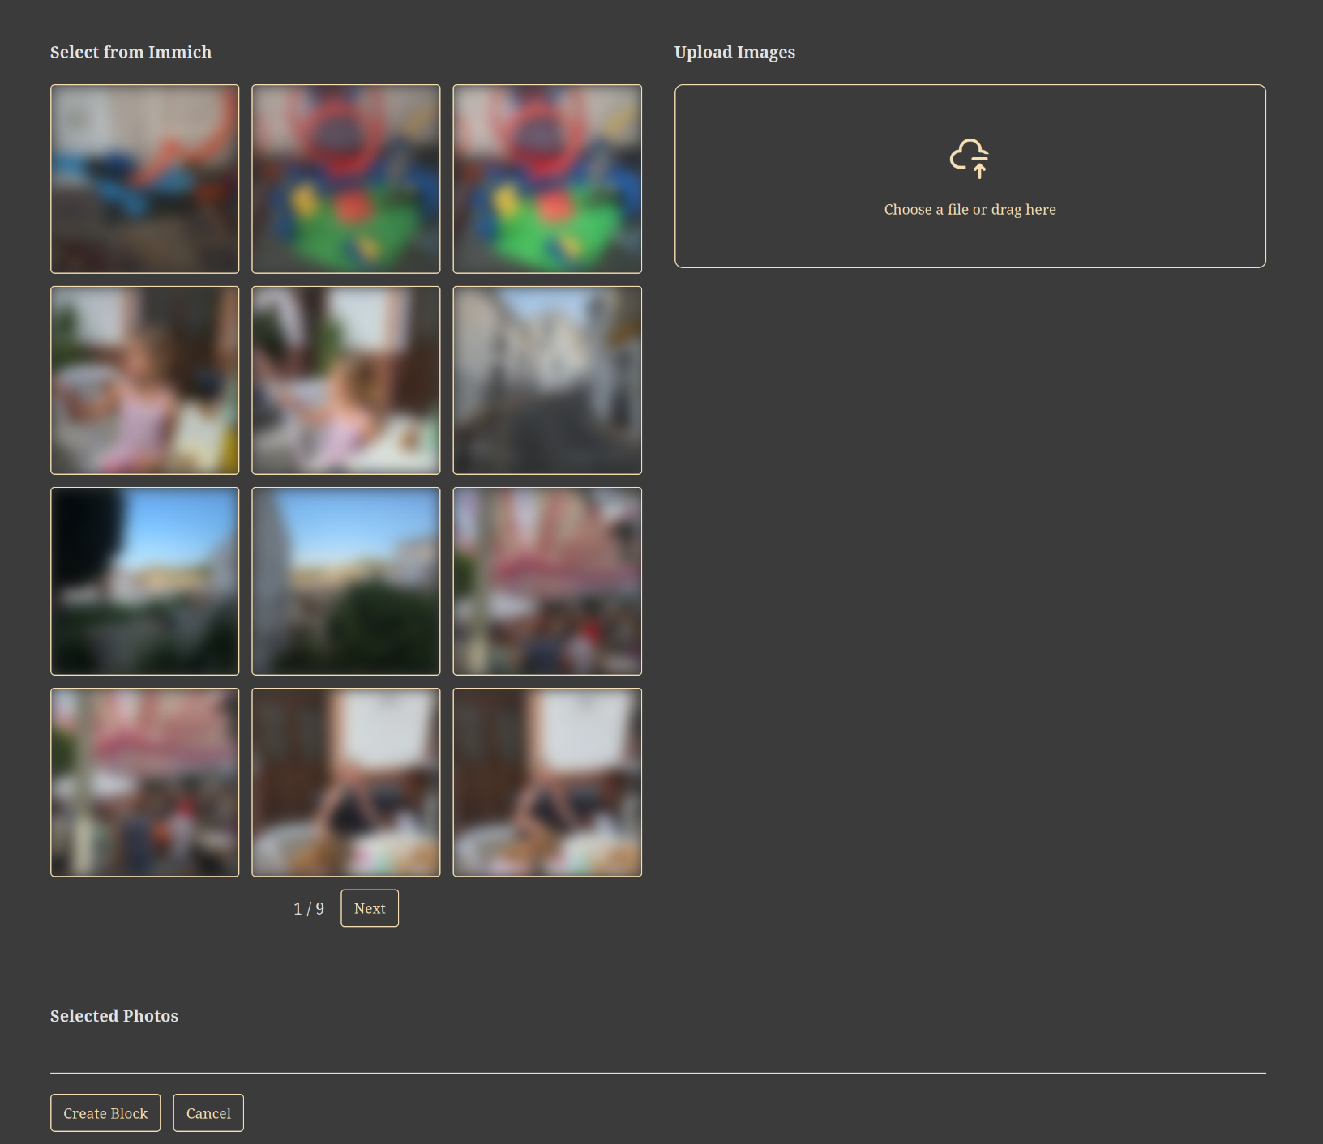Click the cloud upload icon

[970, 158]
